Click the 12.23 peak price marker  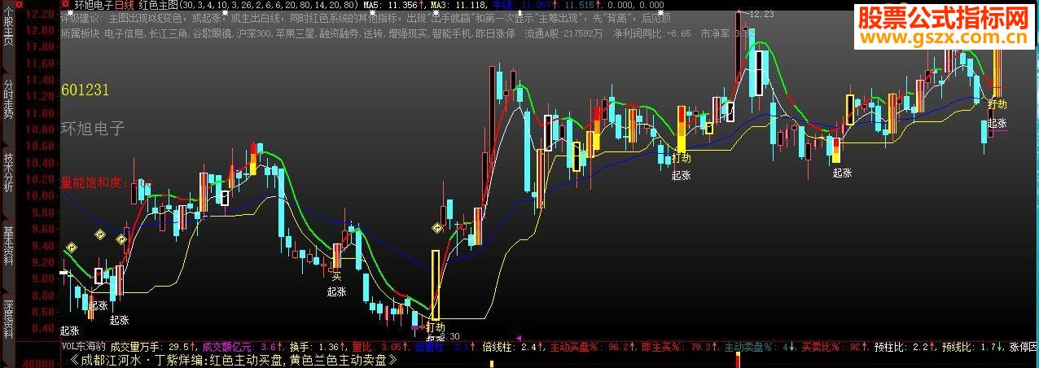pos(761,14)
